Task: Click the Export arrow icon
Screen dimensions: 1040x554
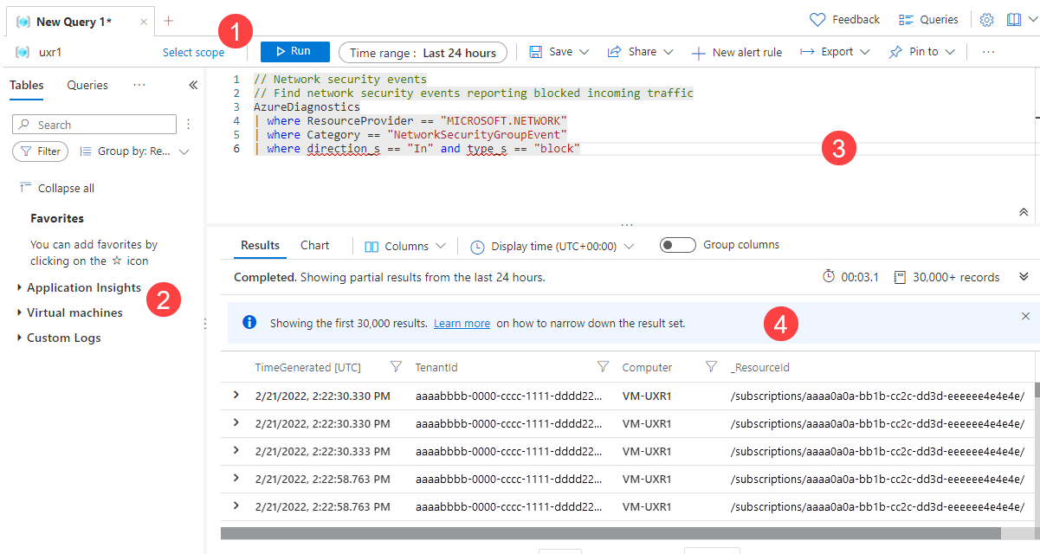Action: (x=807, y=52)
